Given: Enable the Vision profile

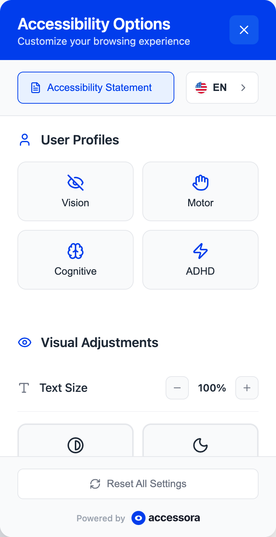Looking at the screenshot, I should click(76, 191).
